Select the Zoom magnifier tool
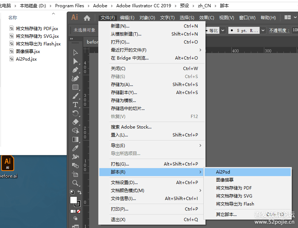Viewport: 298px width, 228px height. click(75, 183)
